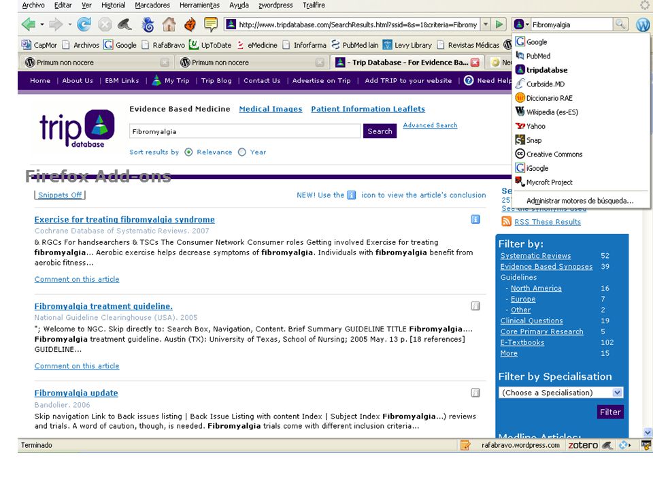The image size is (653, 490).
Task: Click the Trip search field containing Fibromyalgia
Action: tap(245, 131)
